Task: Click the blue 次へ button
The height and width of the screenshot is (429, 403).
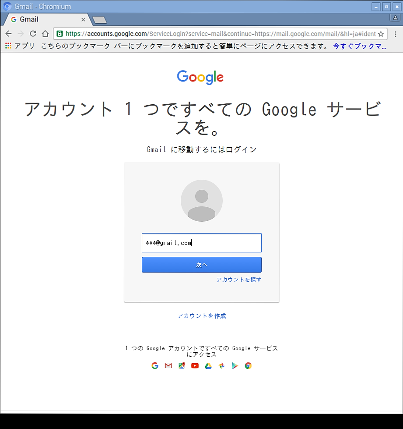Action: [202, 265]
